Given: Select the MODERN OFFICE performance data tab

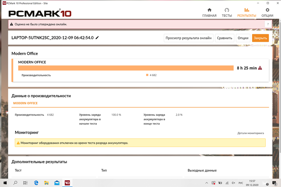Looking at the screenshot, I should pos(25,103).
